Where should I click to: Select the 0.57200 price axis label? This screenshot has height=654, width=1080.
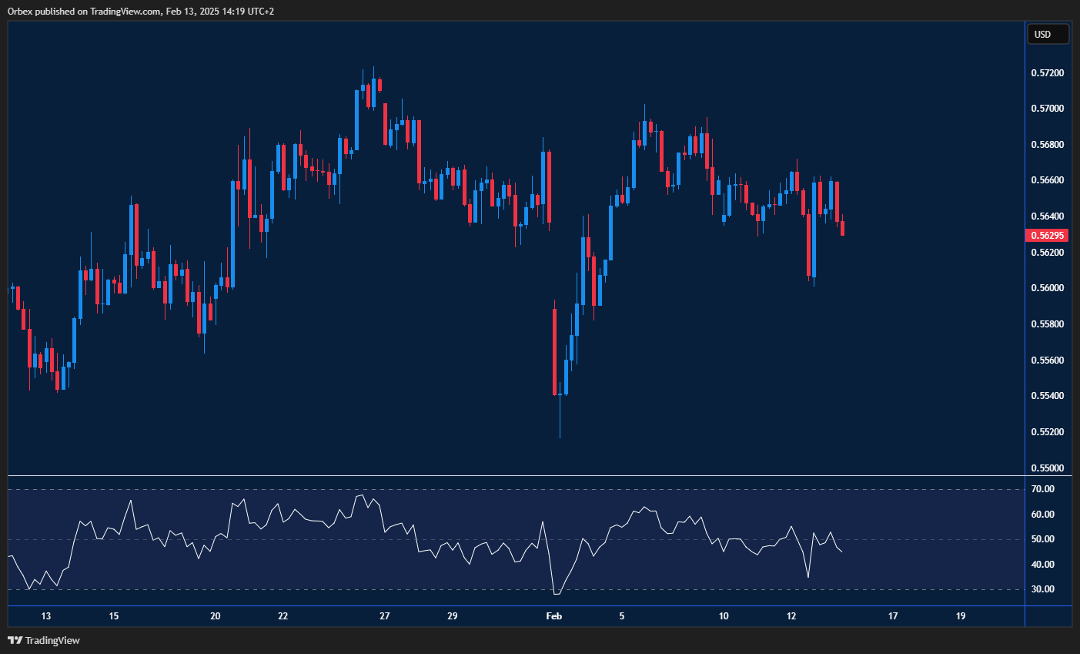1047,73
